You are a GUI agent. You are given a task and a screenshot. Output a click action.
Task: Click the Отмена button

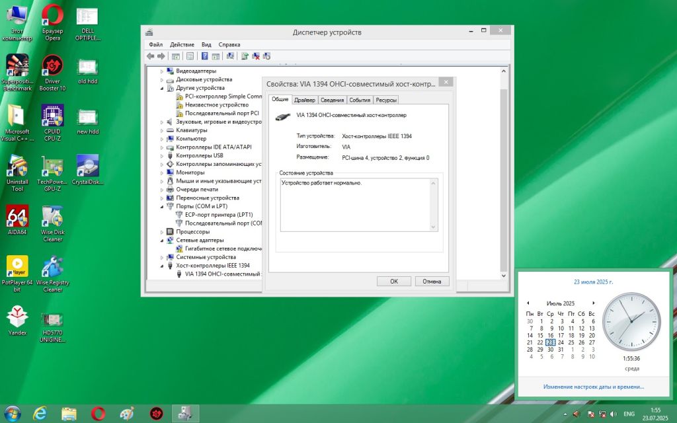pos(432,282)
